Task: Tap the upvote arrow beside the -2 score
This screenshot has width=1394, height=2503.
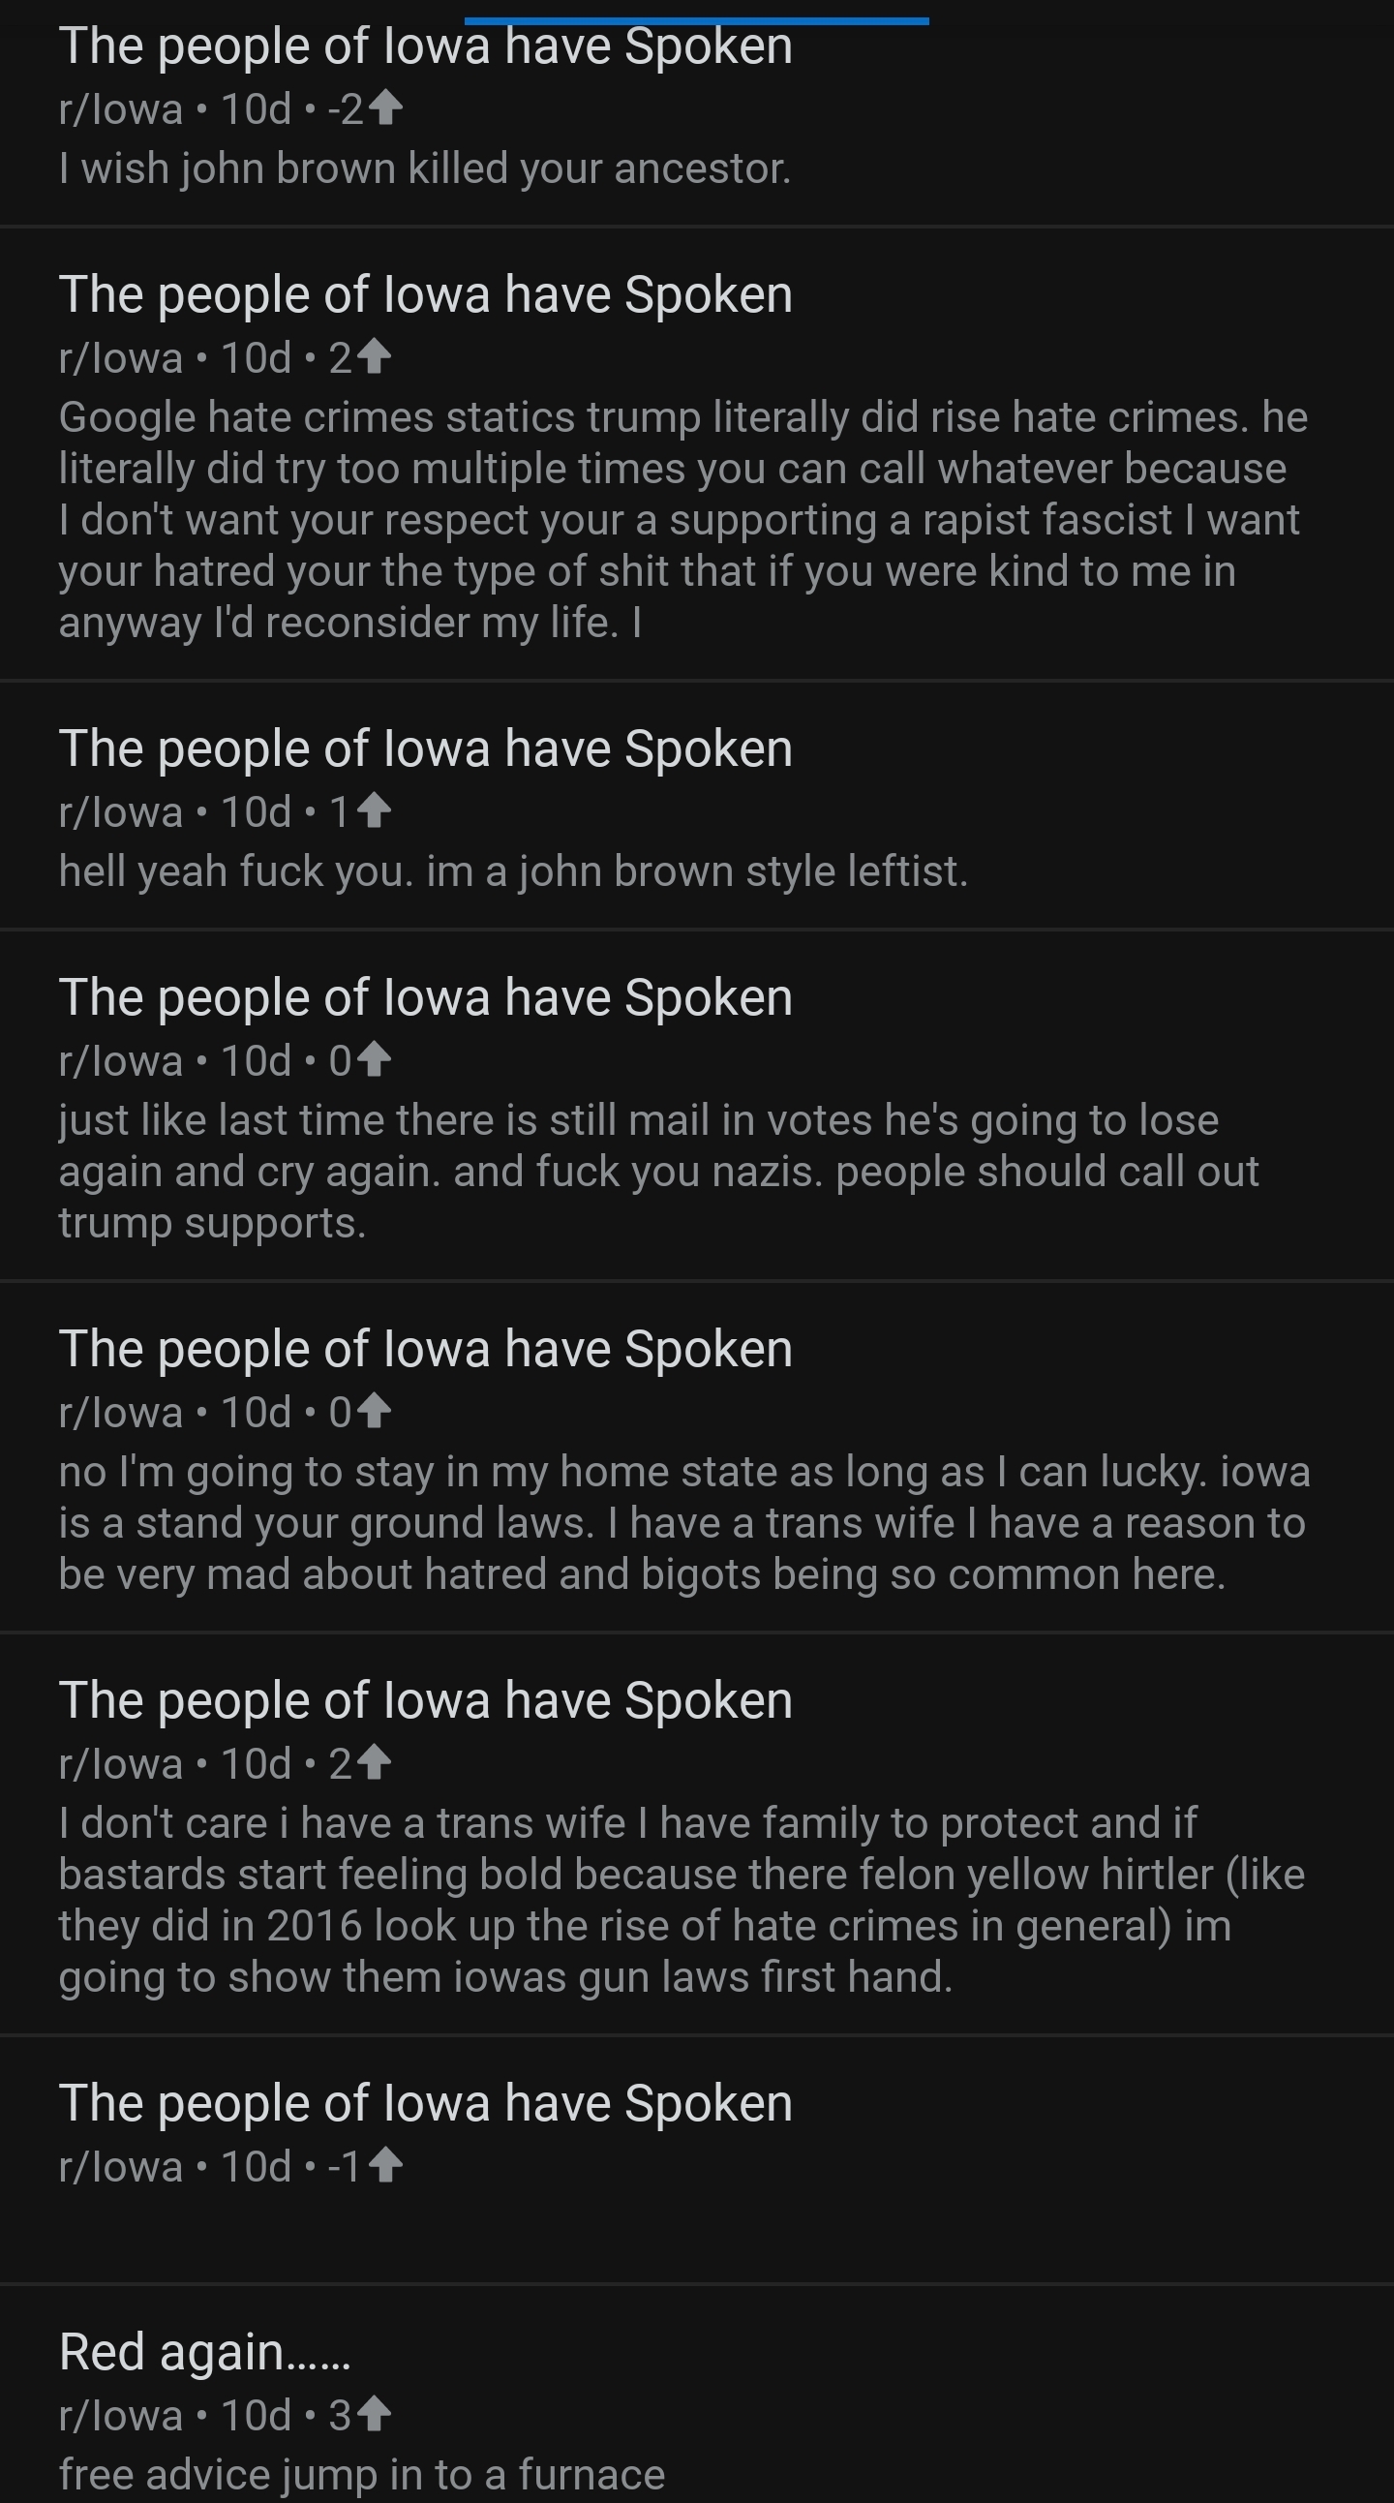Action: tap(384, 107)
